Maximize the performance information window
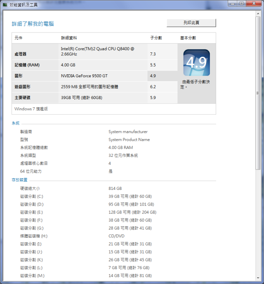 (x=242, y=3)
